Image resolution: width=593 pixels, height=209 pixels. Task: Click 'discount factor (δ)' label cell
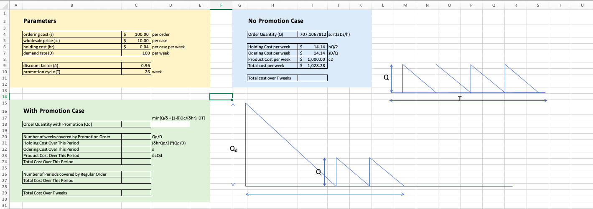(71, 65)
